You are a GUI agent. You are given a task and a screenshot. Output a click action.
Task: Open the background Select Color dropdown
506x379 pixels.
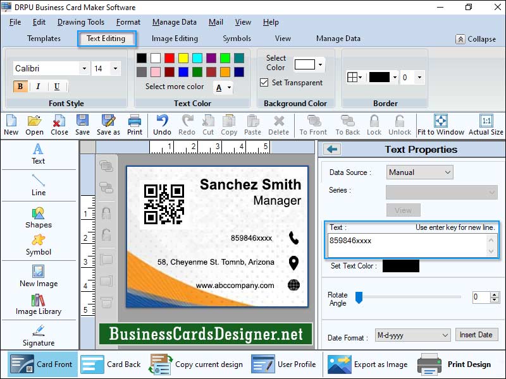320,64
